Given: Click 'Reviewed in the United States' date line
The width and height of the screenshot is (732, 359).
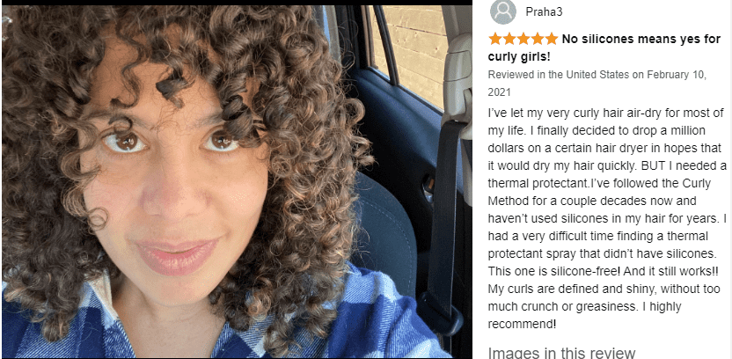Looking at the screenshot, I should 597,84.
